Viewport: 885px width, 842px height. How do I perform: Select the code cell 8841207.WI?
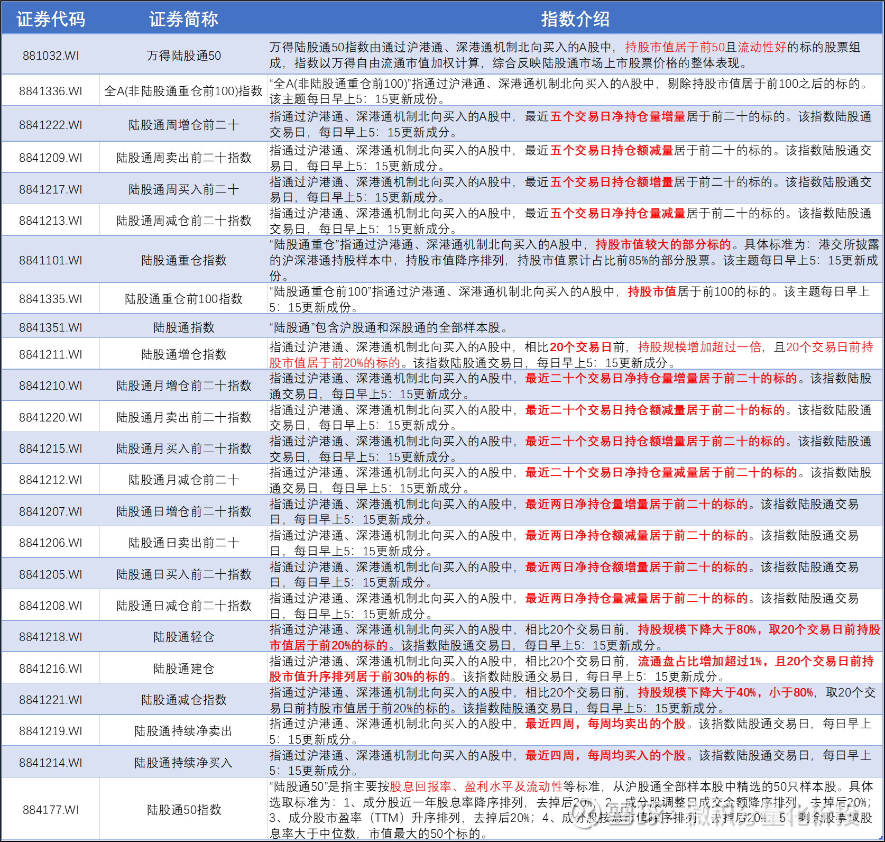tap(51, 511)
